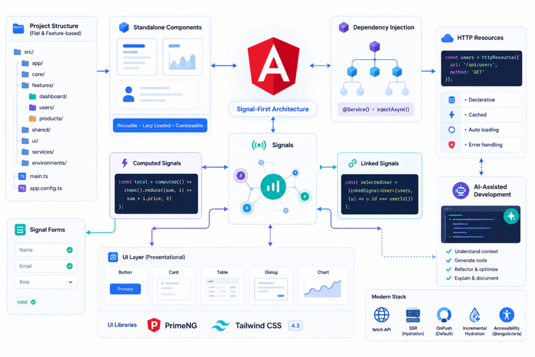Expand the core/ folder
The width and height of the screenshot is (535, 357).
click(x=33, y=74)
